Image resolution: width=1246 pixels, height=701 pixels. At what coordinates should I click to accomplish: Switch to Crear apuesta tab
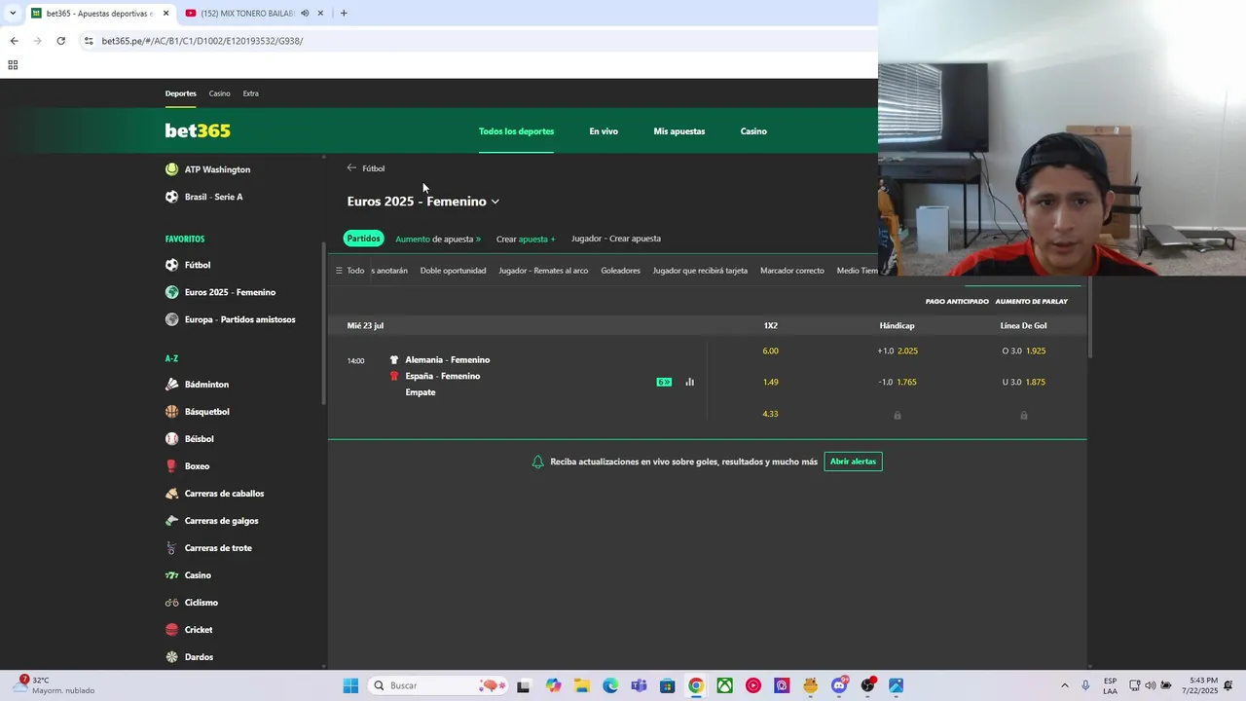[526, 239]
